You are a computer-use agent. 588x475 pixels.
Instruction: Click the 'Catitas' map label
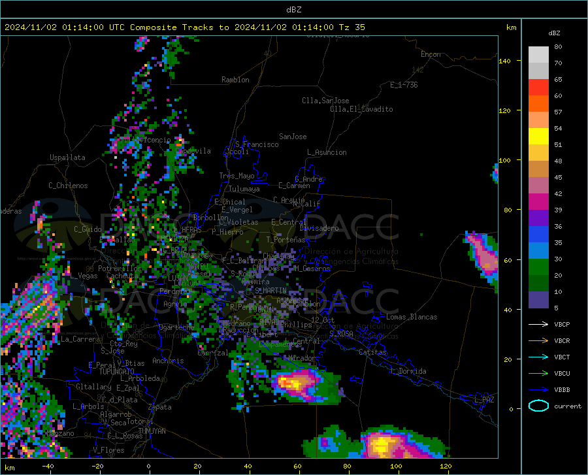372,352
